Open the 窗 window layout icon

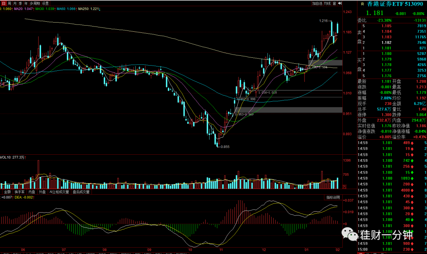click(334, 3)
